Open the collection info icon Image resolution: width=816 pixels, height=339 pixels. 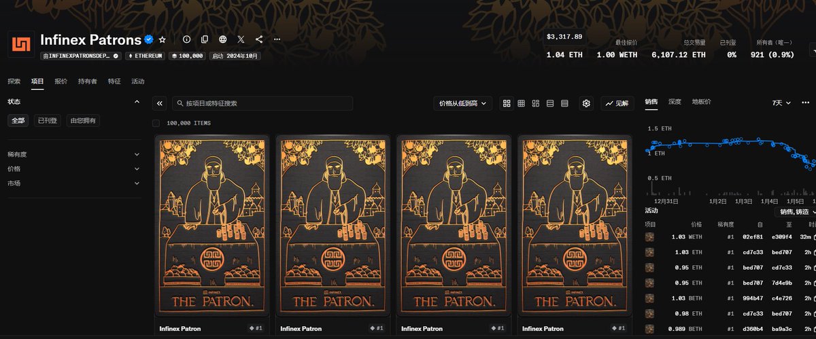pos(186,39)
